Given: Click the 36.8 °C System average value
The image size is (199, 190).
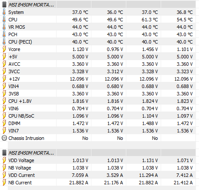Looking at the screenshot, I should tap(185, 12).
